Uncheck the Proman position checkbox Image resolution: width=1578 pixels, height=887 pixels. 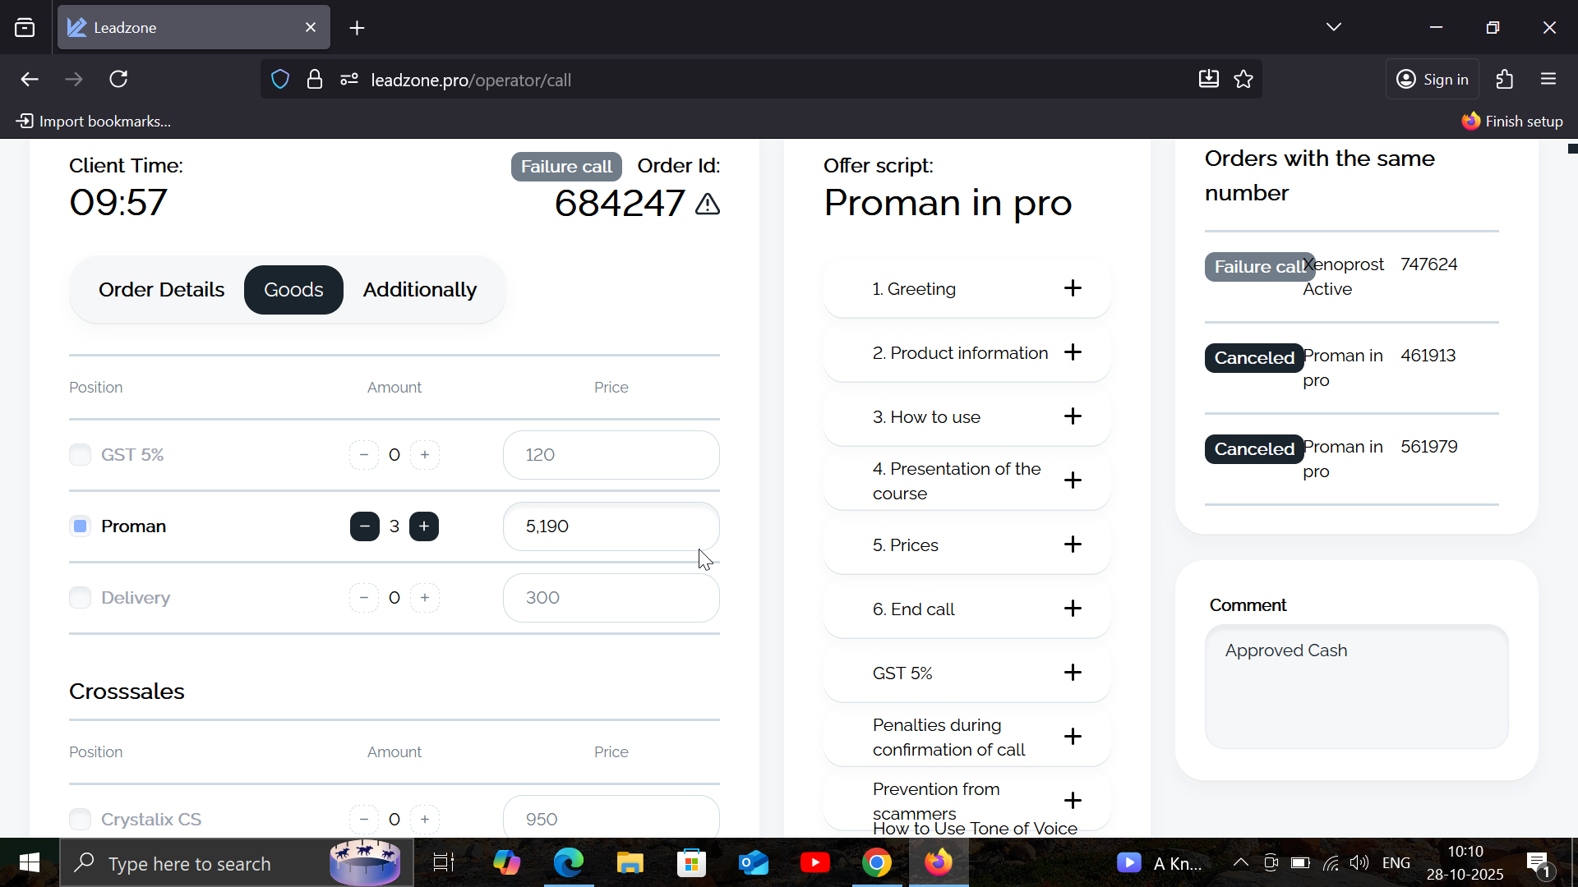[x=80, y=526]
